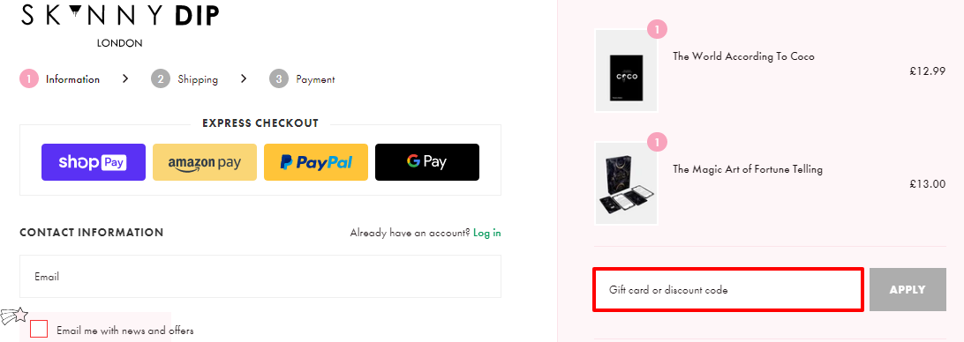Viewport: 964px width, 342px height.
Task: Focus the Email input field
Action: pos(260,276)
